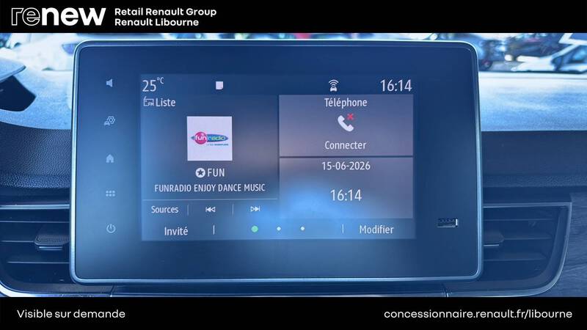This screenshot has width=587, height=330.
Task: Tap the notification note icon
Action: click(219, 85)
